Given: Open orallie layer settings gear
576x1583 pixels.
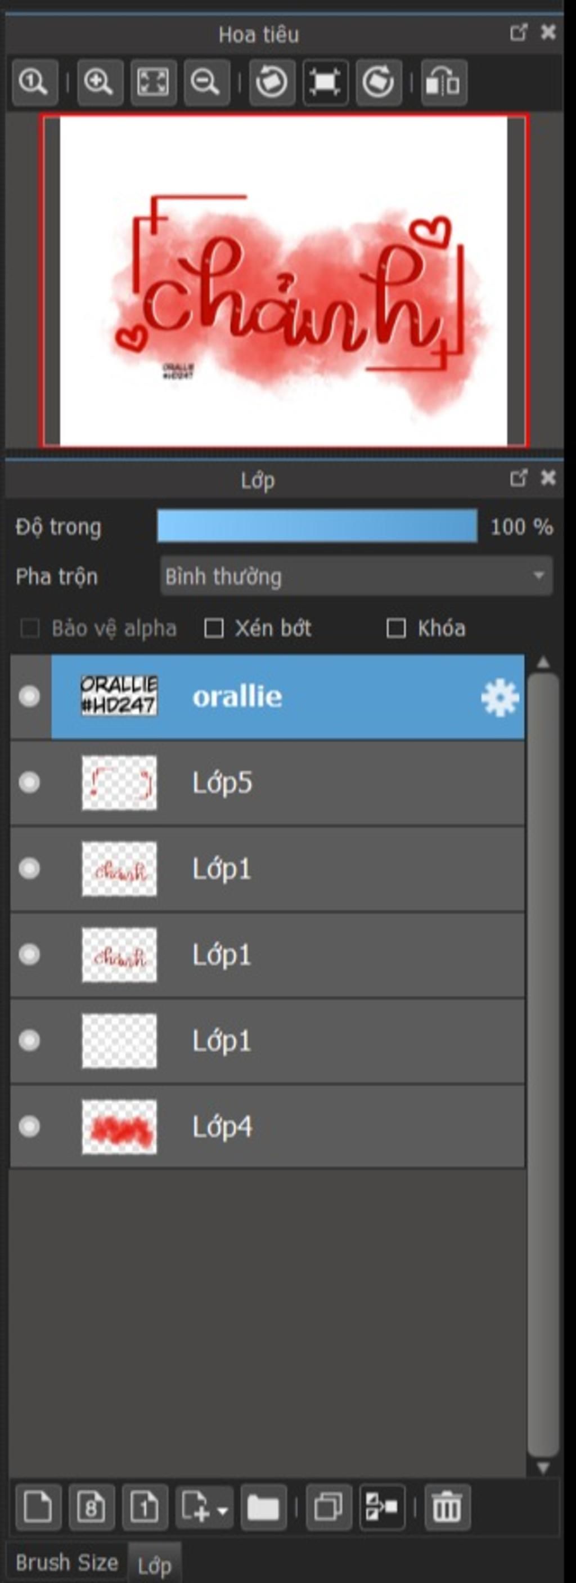Looking at the screenshot, I should [500, 697].
